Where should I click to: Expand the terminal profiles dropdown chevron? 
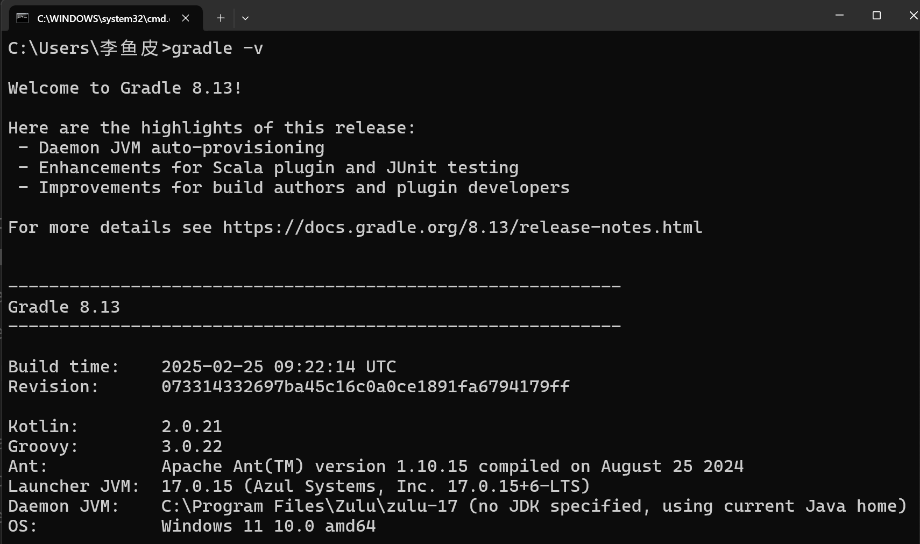coord(245,18)
